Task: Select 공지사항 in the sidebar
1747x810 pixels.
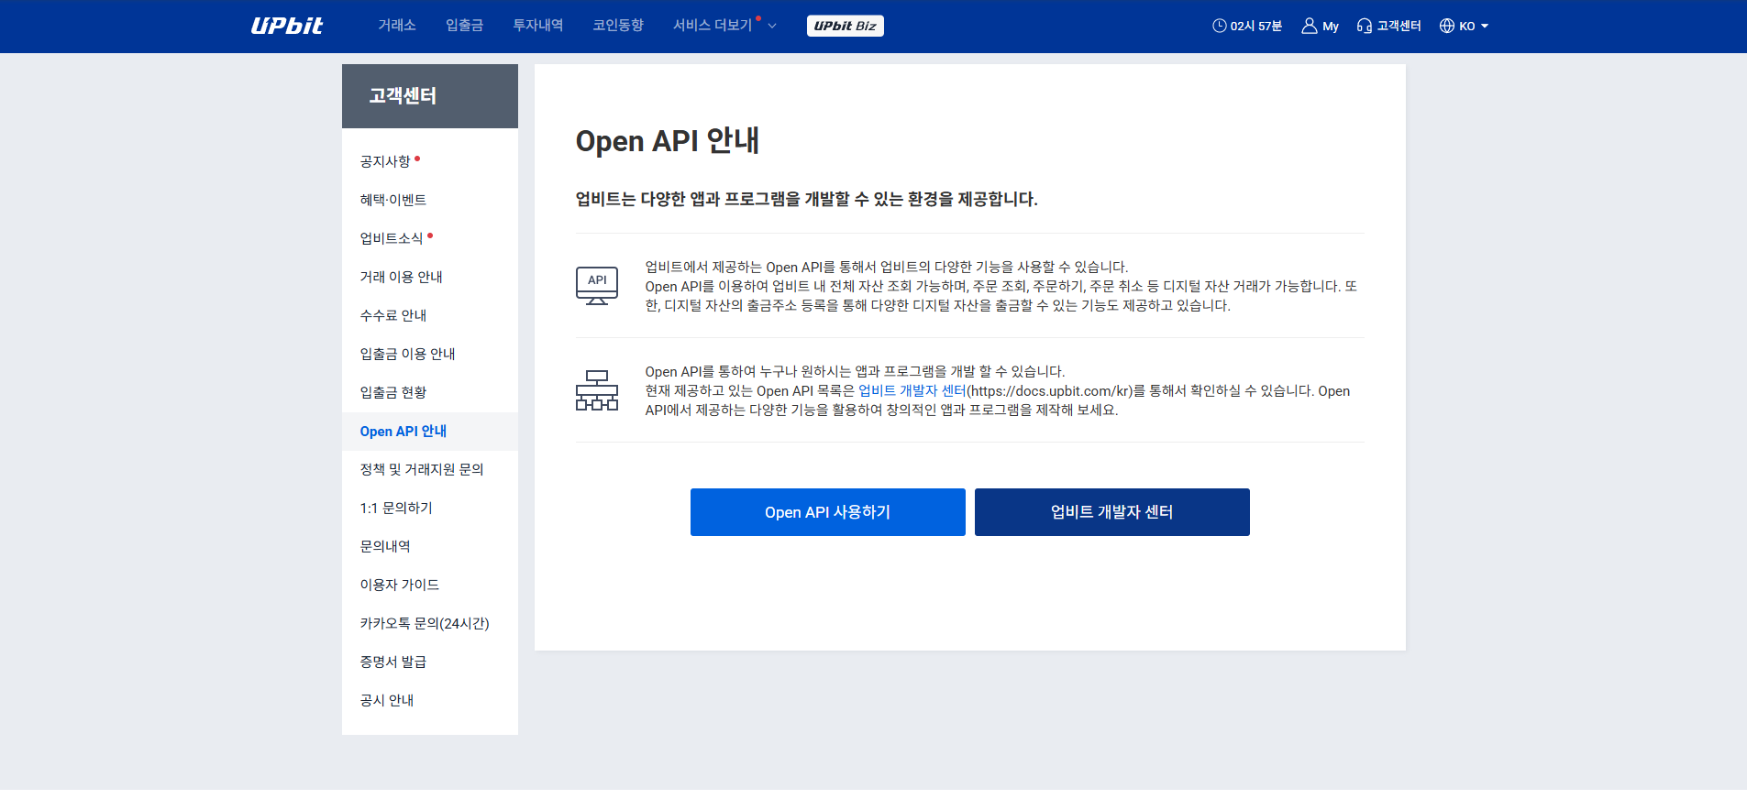Action: tap(385, 161)
